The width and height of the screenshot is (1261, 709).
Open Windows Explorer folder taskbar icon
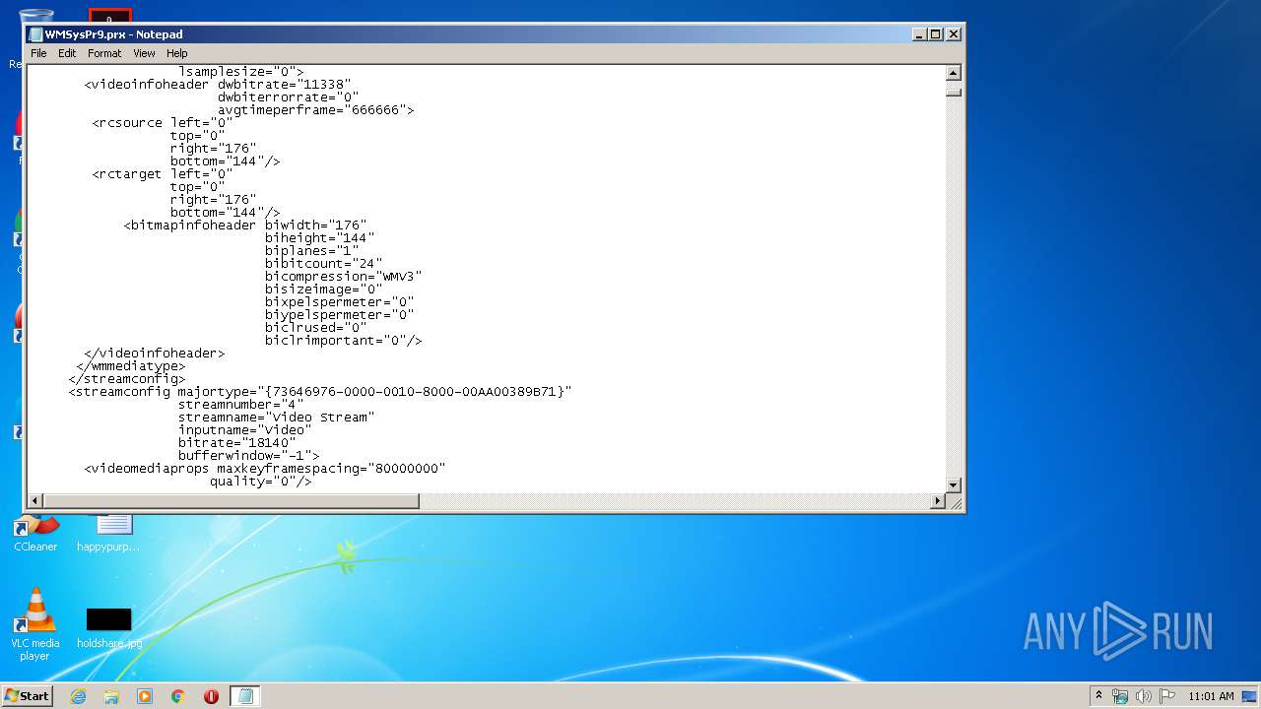coord(111,696)
